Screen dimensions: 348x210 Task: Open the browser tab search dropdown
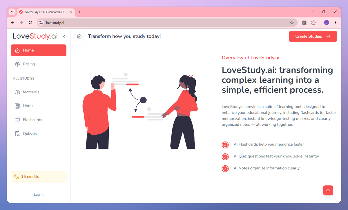(x=12, y=12)
